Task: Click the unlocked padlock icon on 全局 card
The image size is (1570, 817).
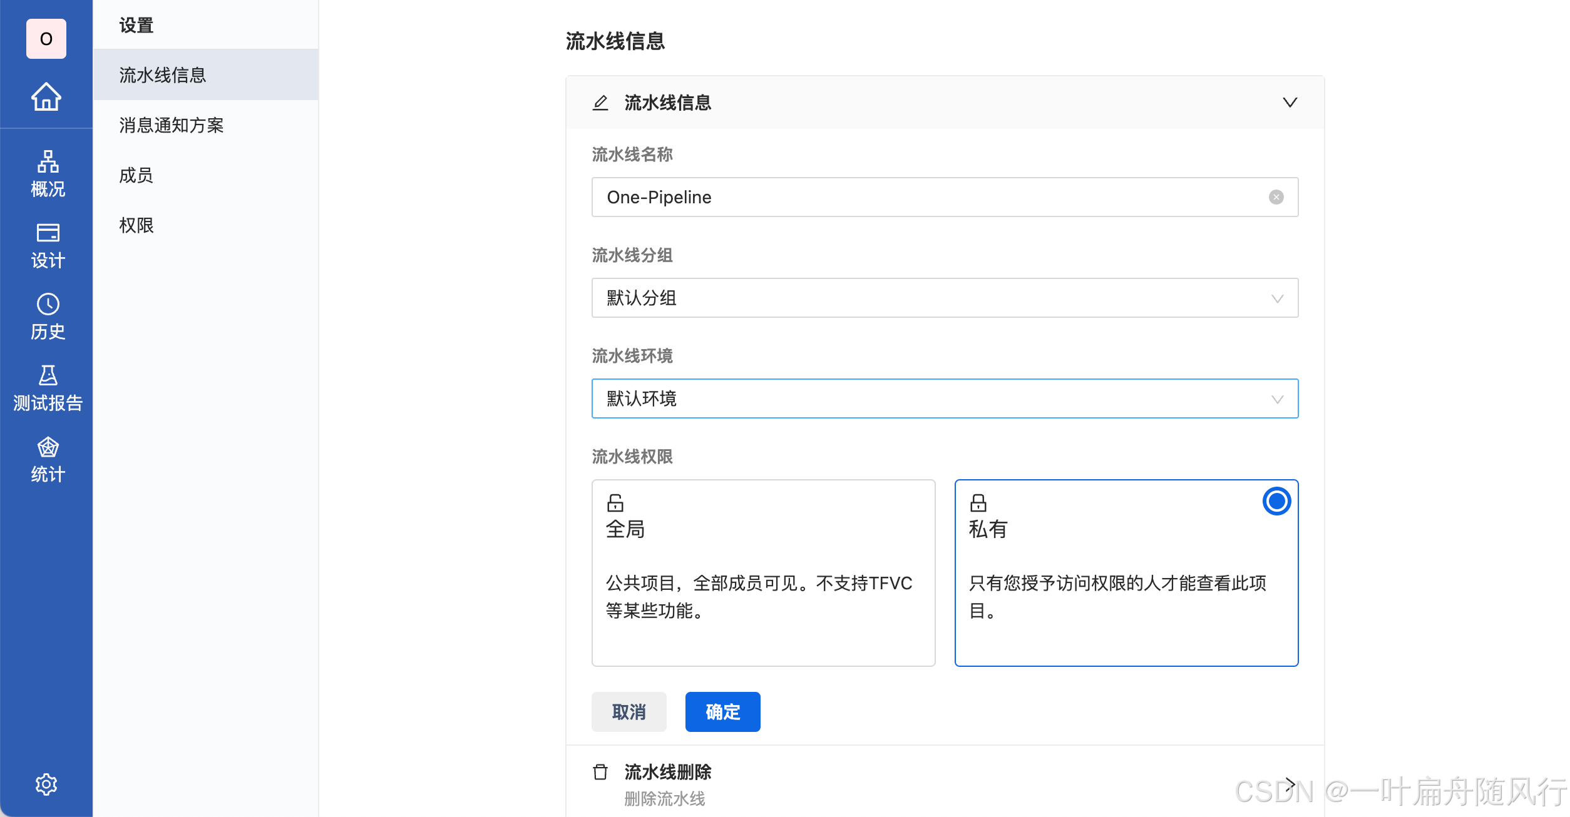Action: [x=615, y=503]
